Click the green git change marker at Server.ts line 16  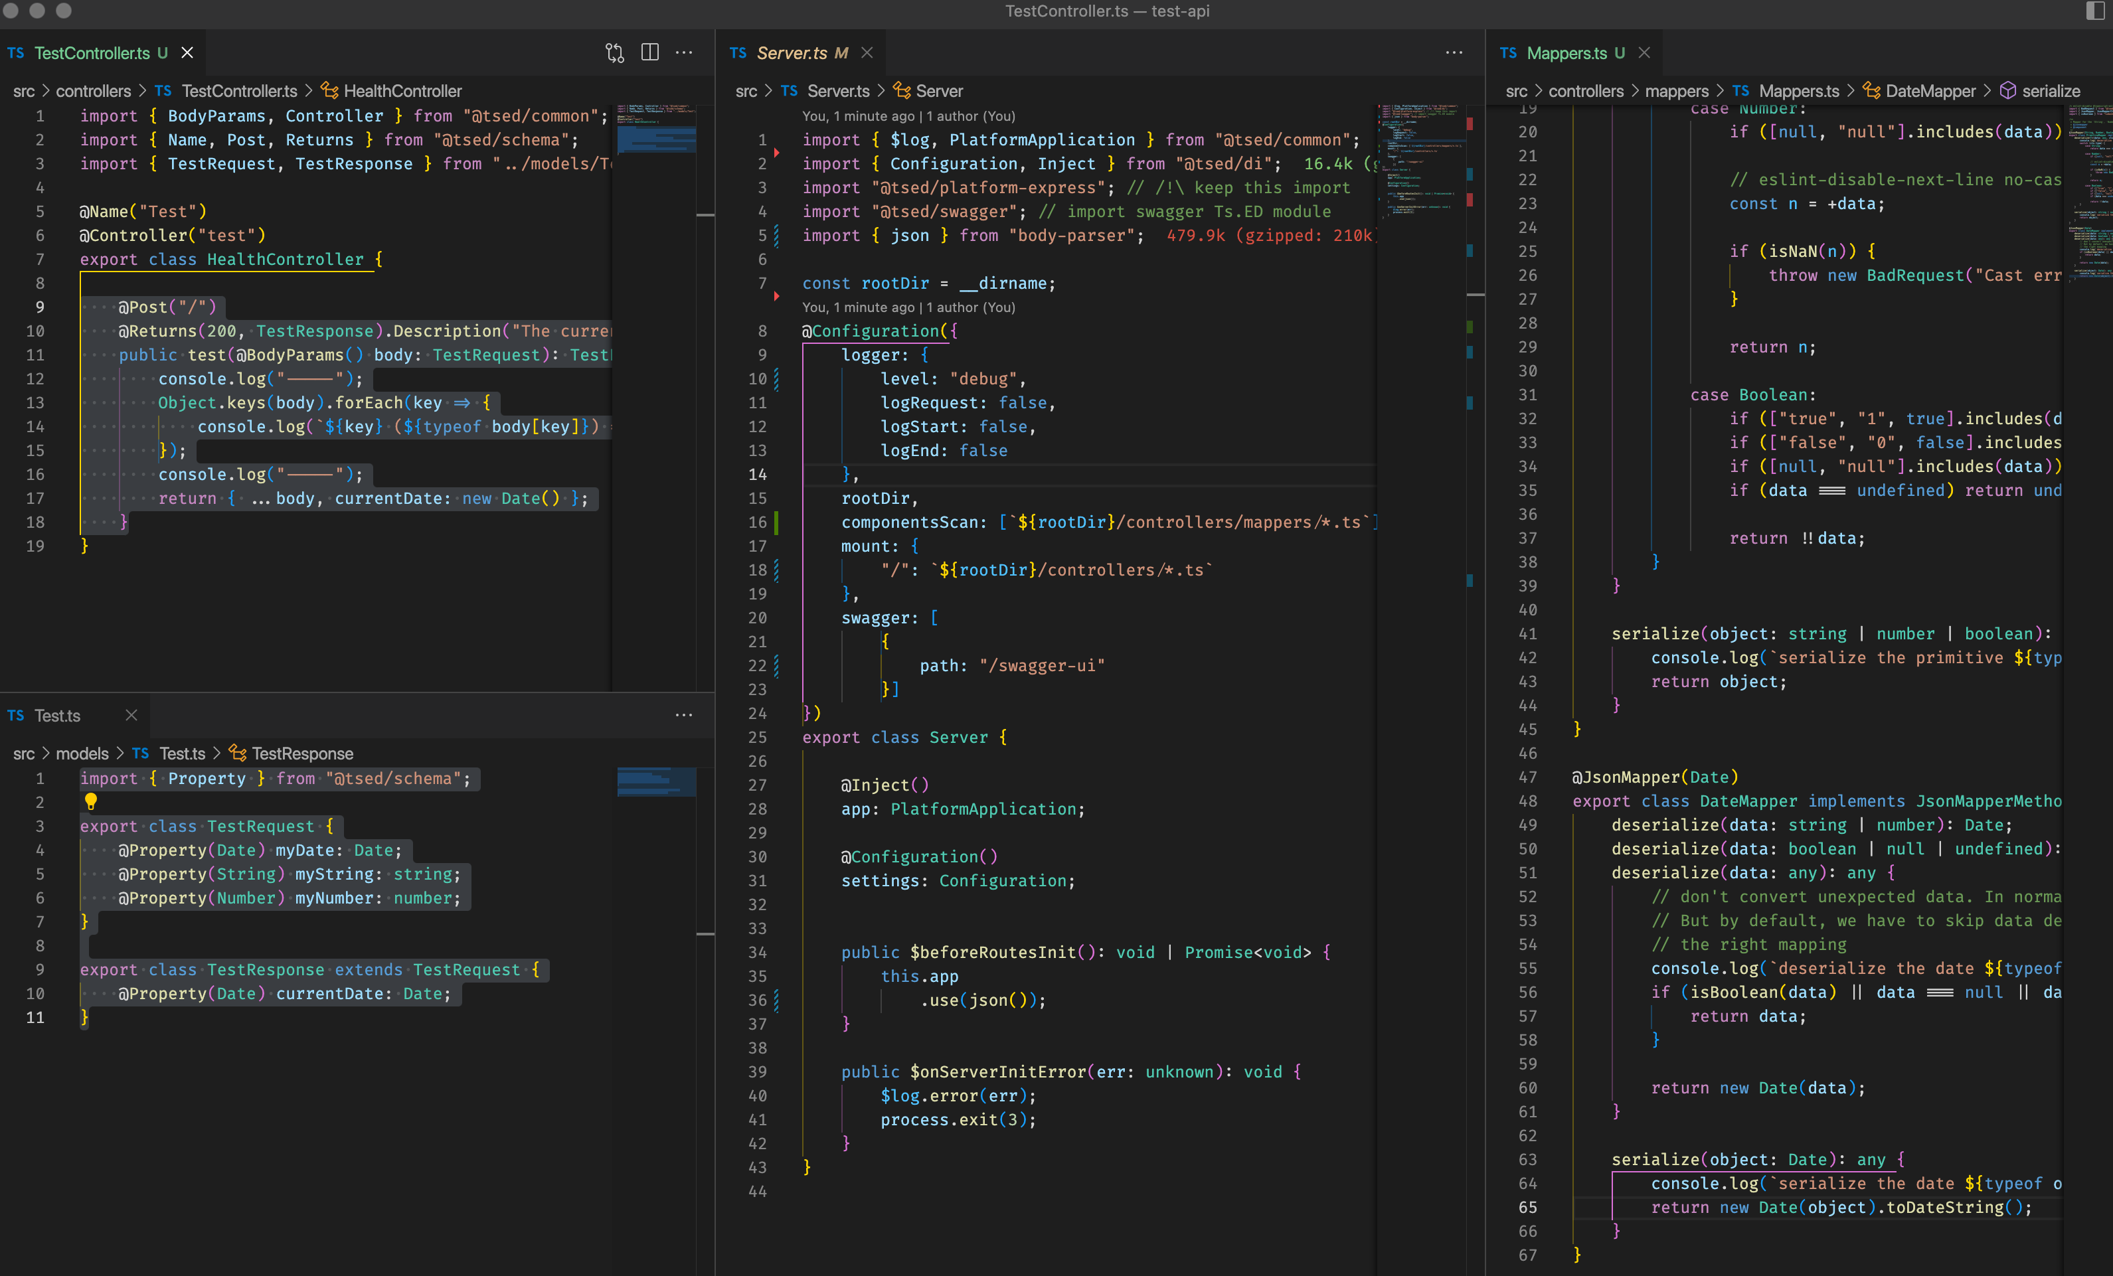(776, 522)
